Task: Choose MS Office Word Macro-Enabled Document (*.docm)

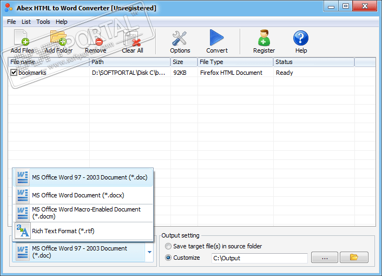Action: [x=83, y=213]
